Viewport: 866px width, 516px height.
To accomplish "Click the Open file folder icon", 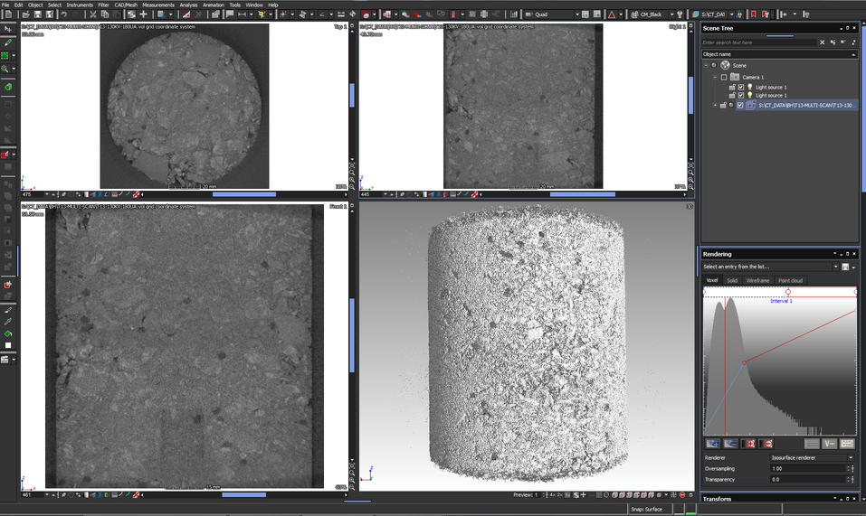I will point(26,14).
